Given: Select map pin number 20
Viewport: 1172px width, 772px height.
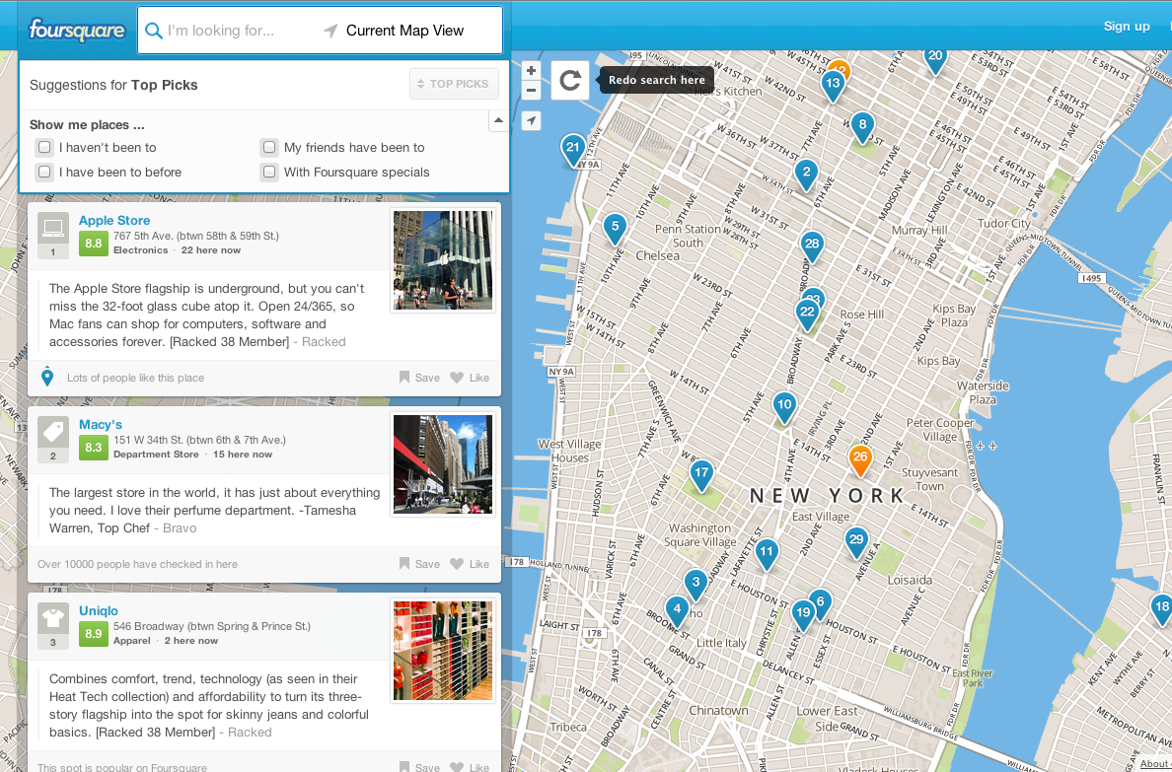Looking at the screenshot, I should [x=935, y=60].
